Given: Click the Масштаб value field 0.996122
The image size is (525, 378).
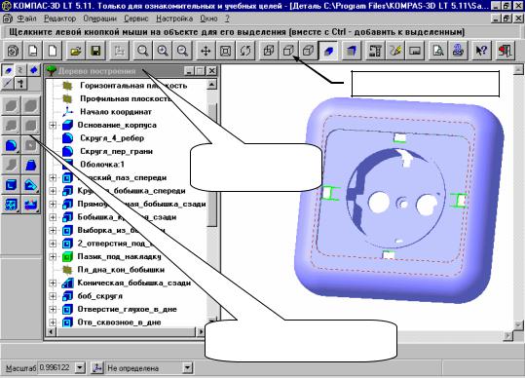Looking at the screenshot, I should [56, 368].
